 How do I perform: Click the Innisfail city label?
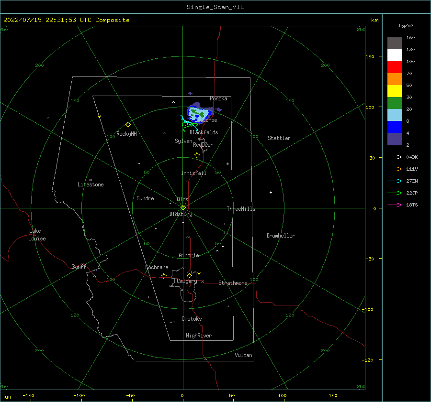[x=193, y=173]
